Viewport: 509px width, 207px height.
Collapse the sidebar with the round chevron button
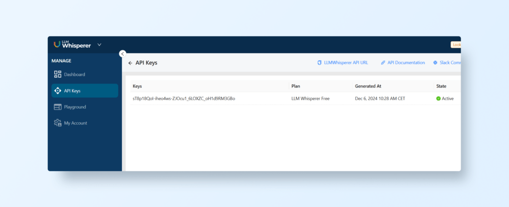(123, 54)
